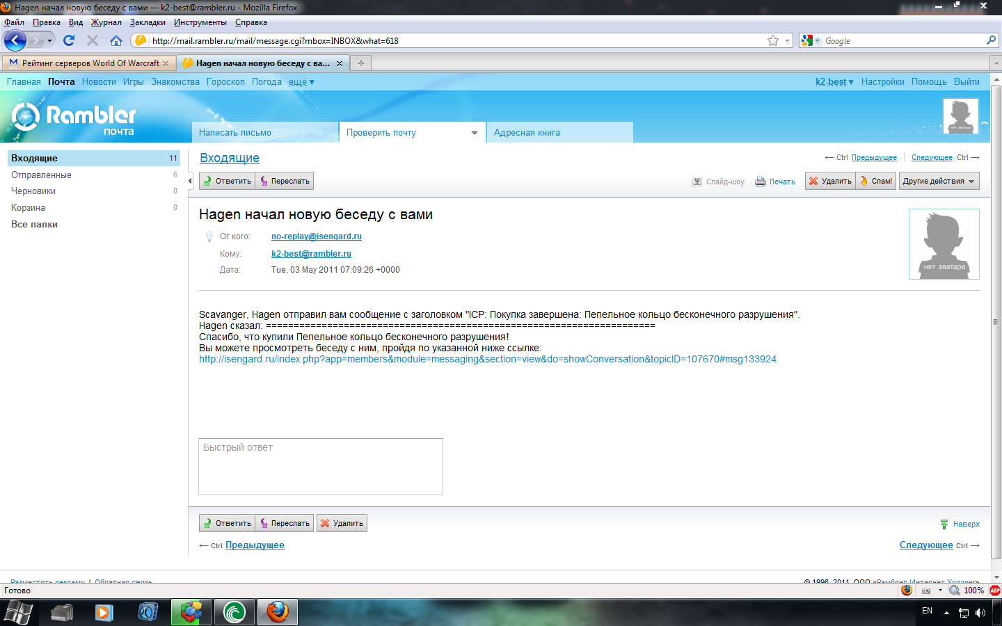Open the isengard.ru conversation link
The height and width of the screenshot is (626, 1002).
coord(487,360)
